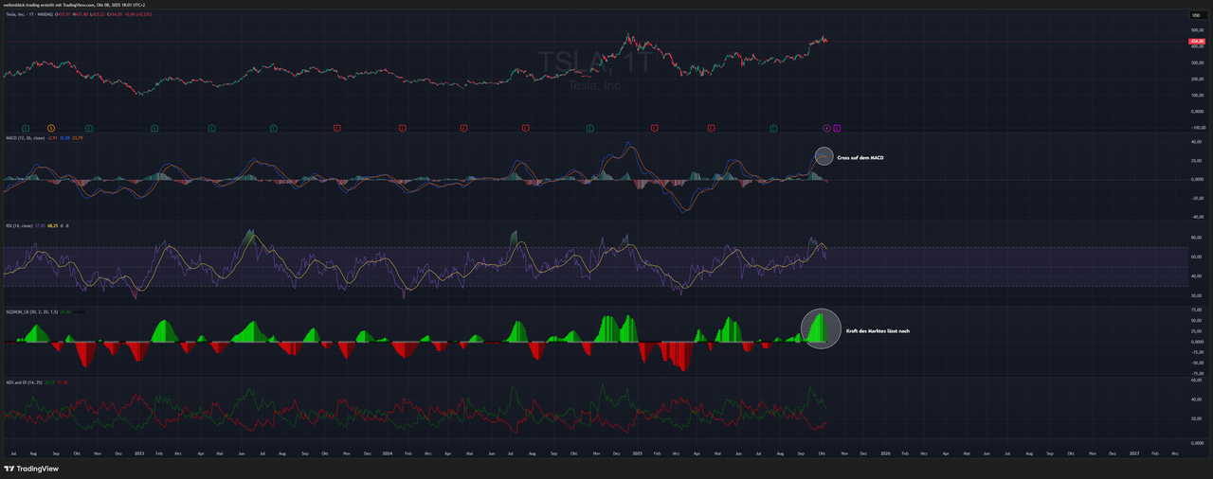Click the 'Kraft des Marktes lässt nach' annotation
Image resolution: width=1213 pixels, height=479 pixels.
point(878,331)
